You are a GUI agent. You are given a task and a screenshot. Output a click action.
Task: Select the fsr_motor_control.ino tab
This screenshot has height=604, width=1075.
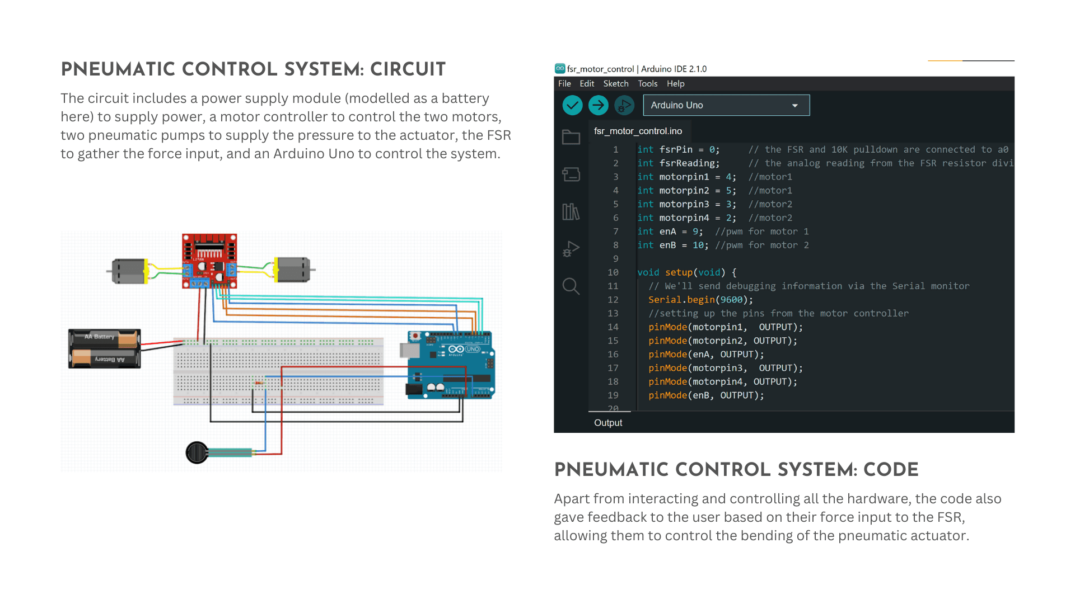(638, 131)
